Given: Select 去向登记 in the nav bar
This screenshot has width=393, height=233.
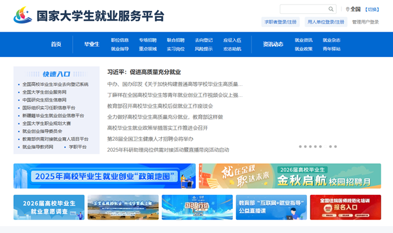Looking at the screenshot, I should pyautogui.click(x=203, y=40).
